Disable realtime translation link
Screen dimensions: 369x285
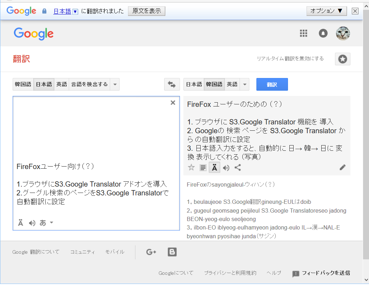tap(290, 59)
